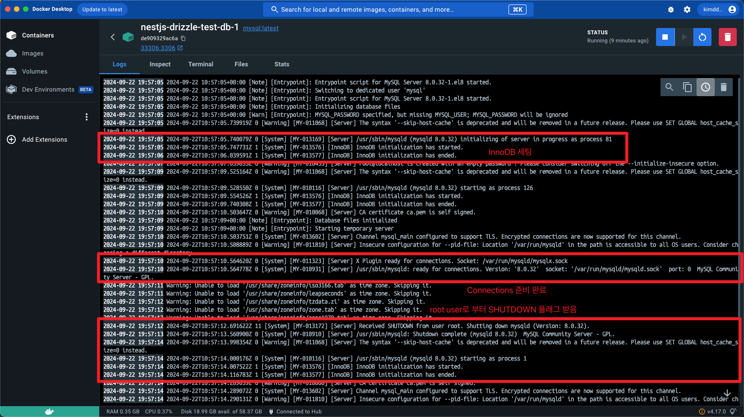Click the search images and containers field
Screen dimensions: 744x417
tap(397, 9)
